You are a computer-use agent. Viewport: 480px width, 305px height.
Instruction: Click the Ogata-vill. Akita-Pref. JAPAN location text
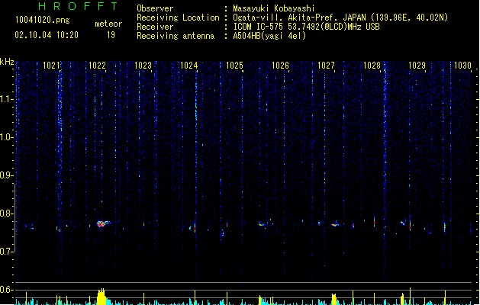point(340,18)
